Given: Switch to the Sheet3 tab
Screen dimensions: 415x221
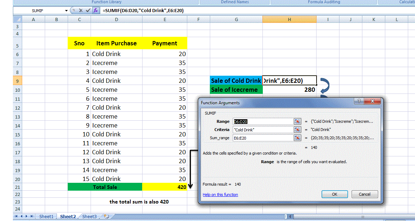Looking at the screenshot, I should tap(89, 216).
